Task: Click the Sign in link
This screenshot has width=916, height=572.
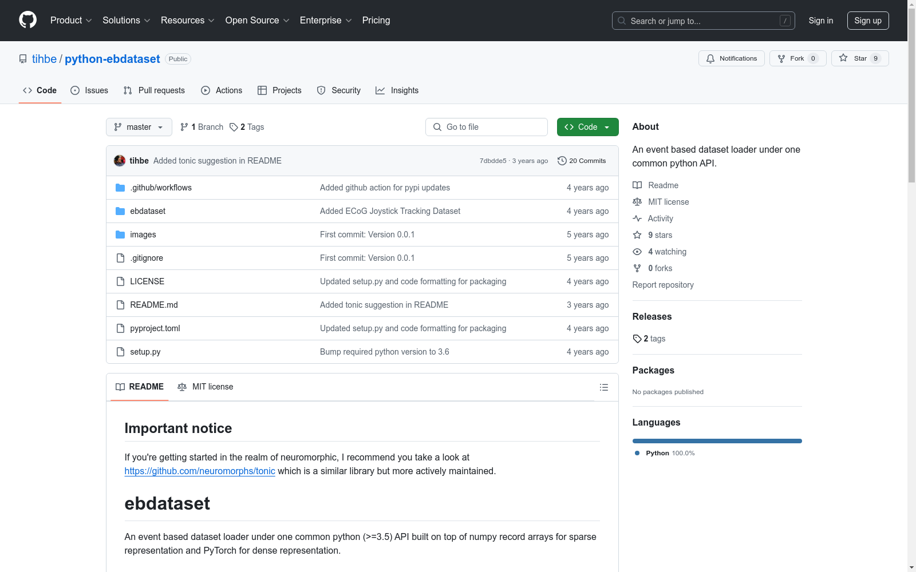Action: point(820,21)
